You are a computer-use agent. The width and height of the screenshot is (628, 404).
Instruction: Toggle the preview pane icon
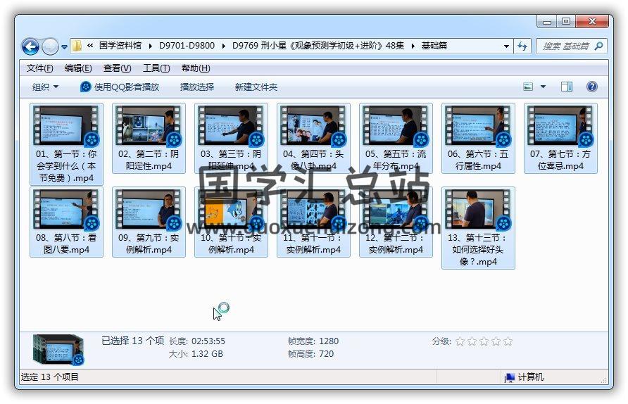click(x=566, y=87)
